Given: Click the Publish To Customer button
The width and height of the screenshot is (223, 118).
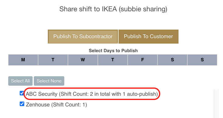Looking at the screenshot, I should click(148, 37).
